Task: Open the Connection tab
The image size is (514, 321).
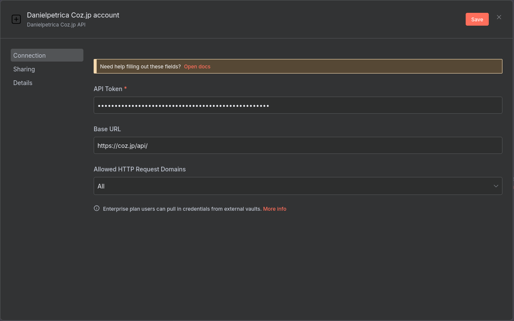Action: 47,56
